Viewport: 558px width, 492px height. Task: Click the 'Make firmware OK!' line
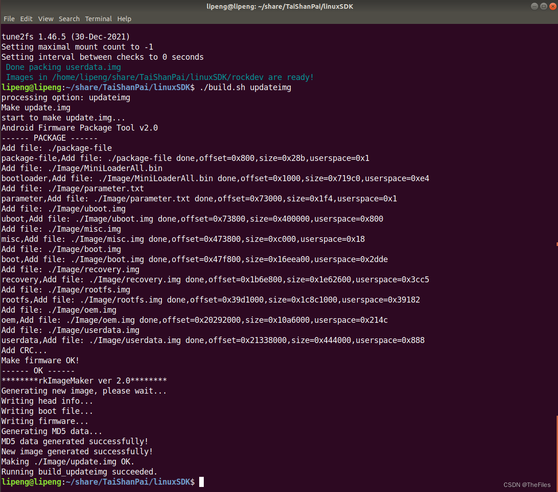(x=40, y=360)
